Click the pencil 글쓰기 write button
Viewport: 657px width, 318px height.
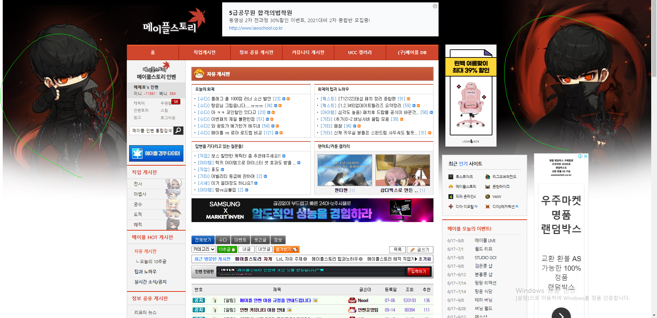point(420,250)
